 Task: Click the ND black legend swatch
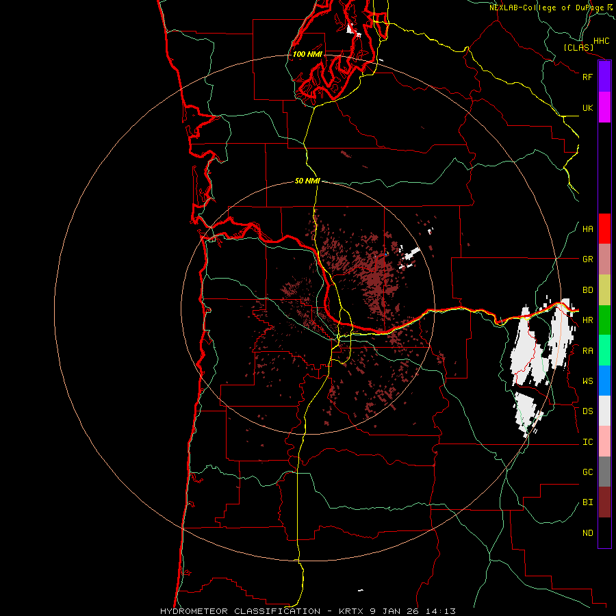point(604,532)
